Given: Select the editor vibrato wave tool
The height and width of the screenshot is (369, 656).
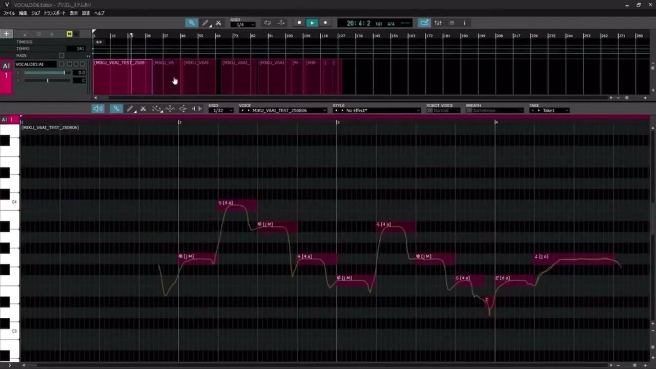Looking at the screenshot, I should tap(170, 109).
